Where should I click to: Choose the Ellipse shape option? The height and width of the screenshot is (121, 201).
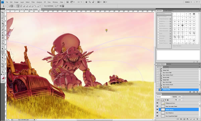pyautogui.click(x=29, y=6)
